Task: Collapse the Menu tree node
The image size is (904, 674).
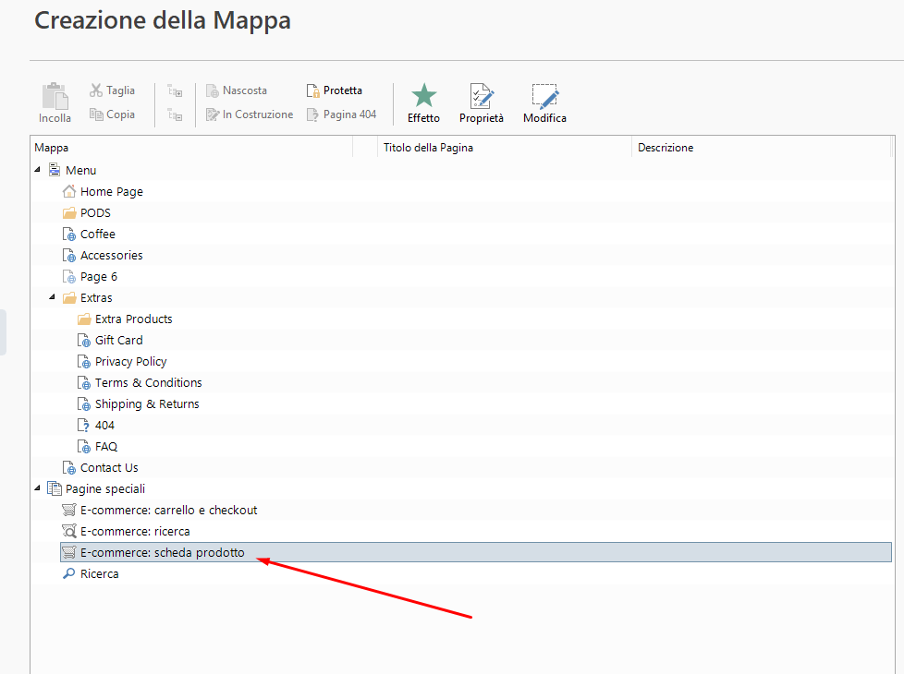Action: tap(37, 170)
